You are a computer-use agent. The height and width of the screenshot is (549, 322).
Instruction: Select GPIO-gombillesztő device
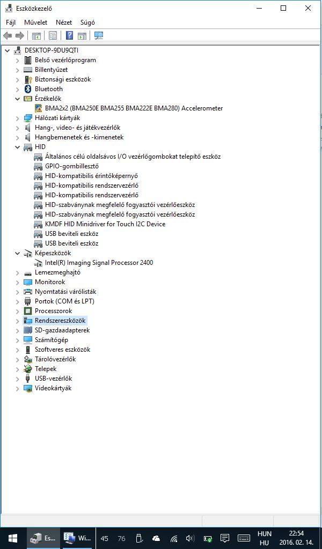[72, 166]
